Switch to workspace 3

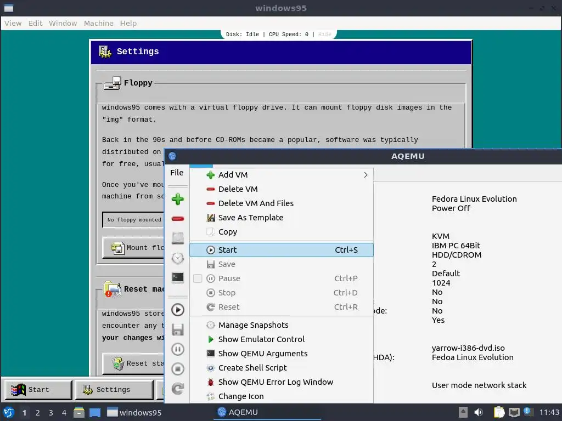(x=51, y=413)
